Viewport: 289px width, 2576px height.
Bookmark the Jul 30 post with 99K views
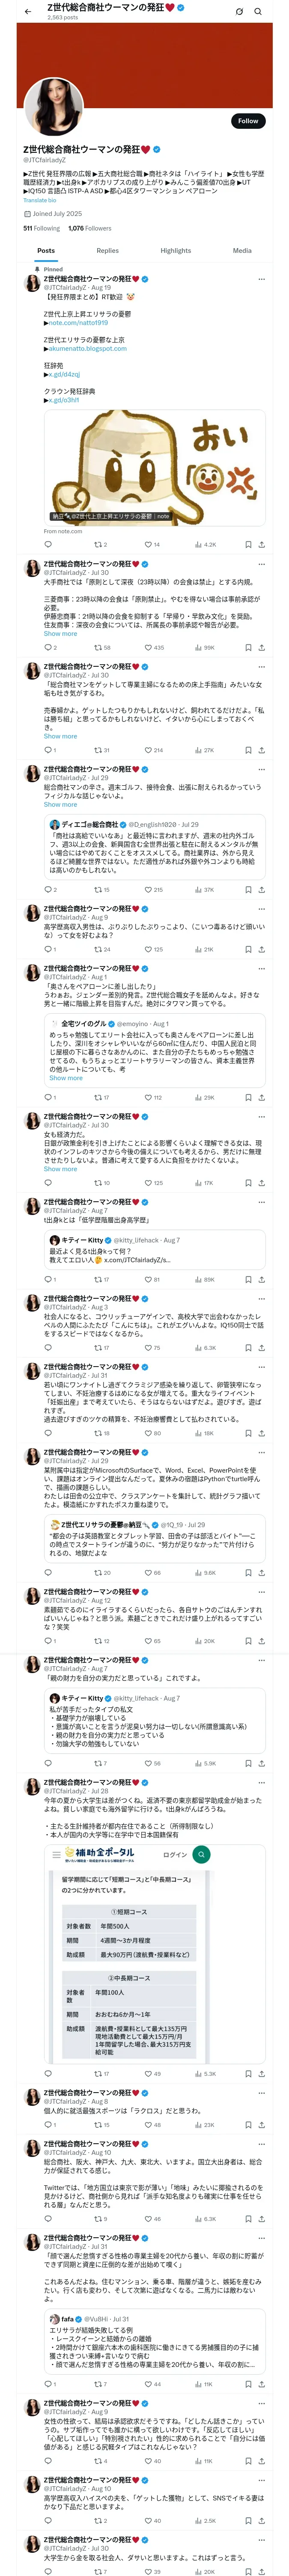(248, 648)
